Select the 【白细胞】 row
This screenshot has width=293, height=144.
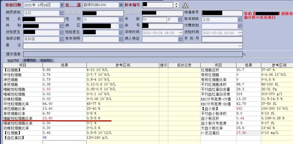pos(101,70)
